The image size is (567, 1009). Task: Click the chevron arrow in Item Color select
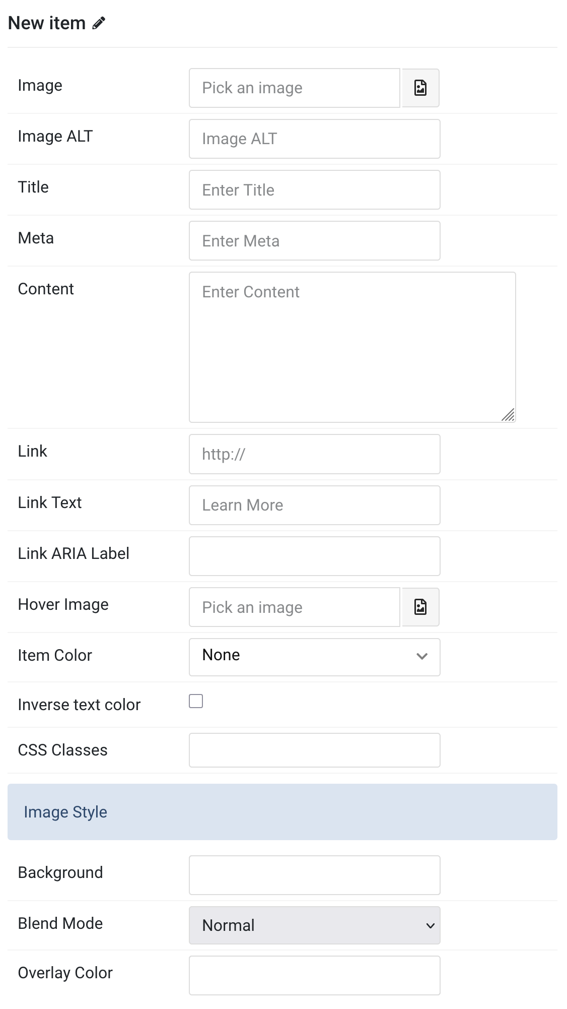(x=422, y=656)
